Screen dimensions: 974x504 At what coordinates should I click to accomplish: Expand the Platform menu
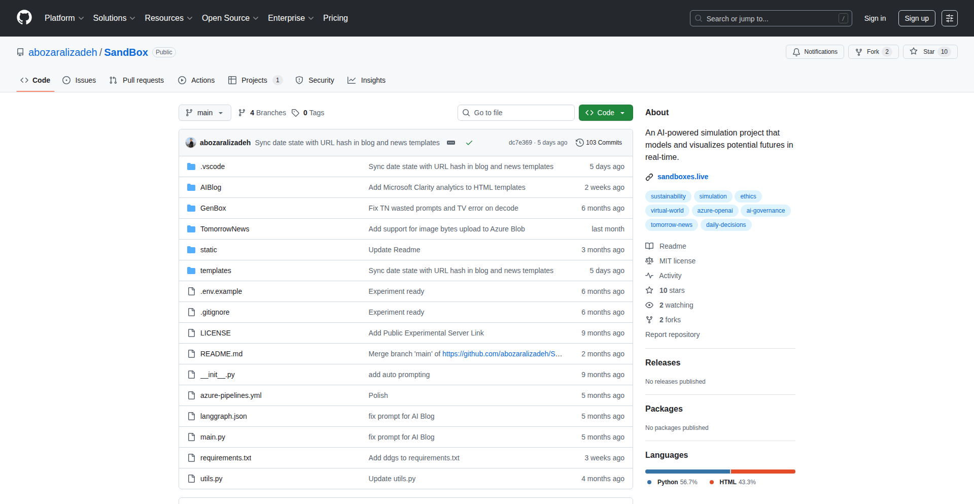64,18
